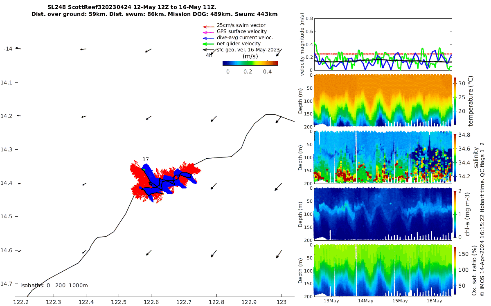Select the '25cm/s swim vector' legend label
The height and width of the screenshot is (306, 491).
coord(241,25)
